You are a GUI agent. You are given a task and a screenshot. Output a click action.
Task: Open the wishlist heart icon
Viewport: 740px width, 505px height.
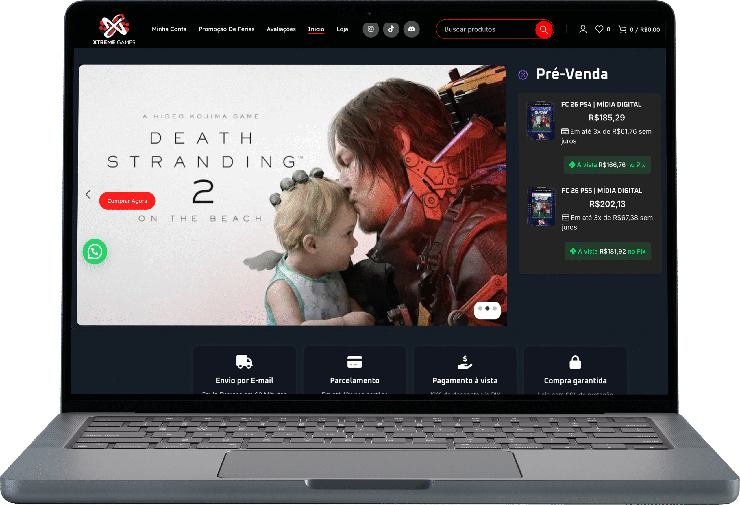click(x=599, y=29)
